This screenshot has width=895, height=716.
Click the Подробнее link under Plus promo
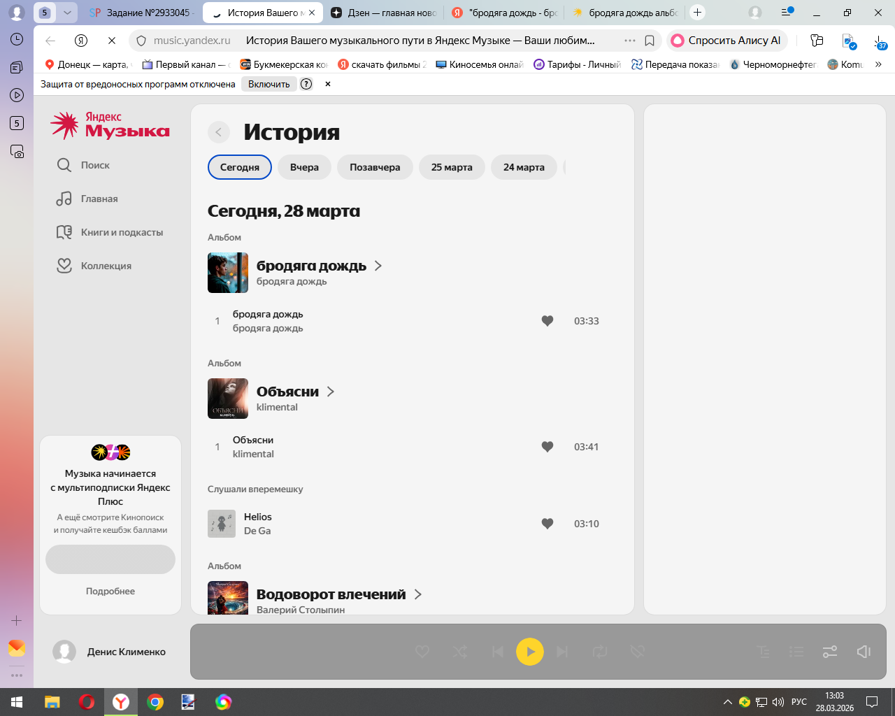pos(110,591)
